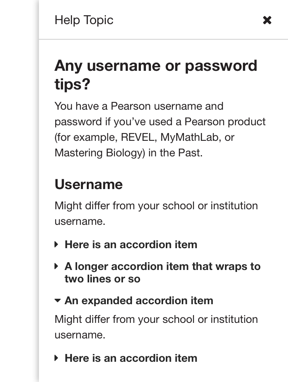
Task: Click the "Help Topic" panel title
Action: (x=84, y=20)
